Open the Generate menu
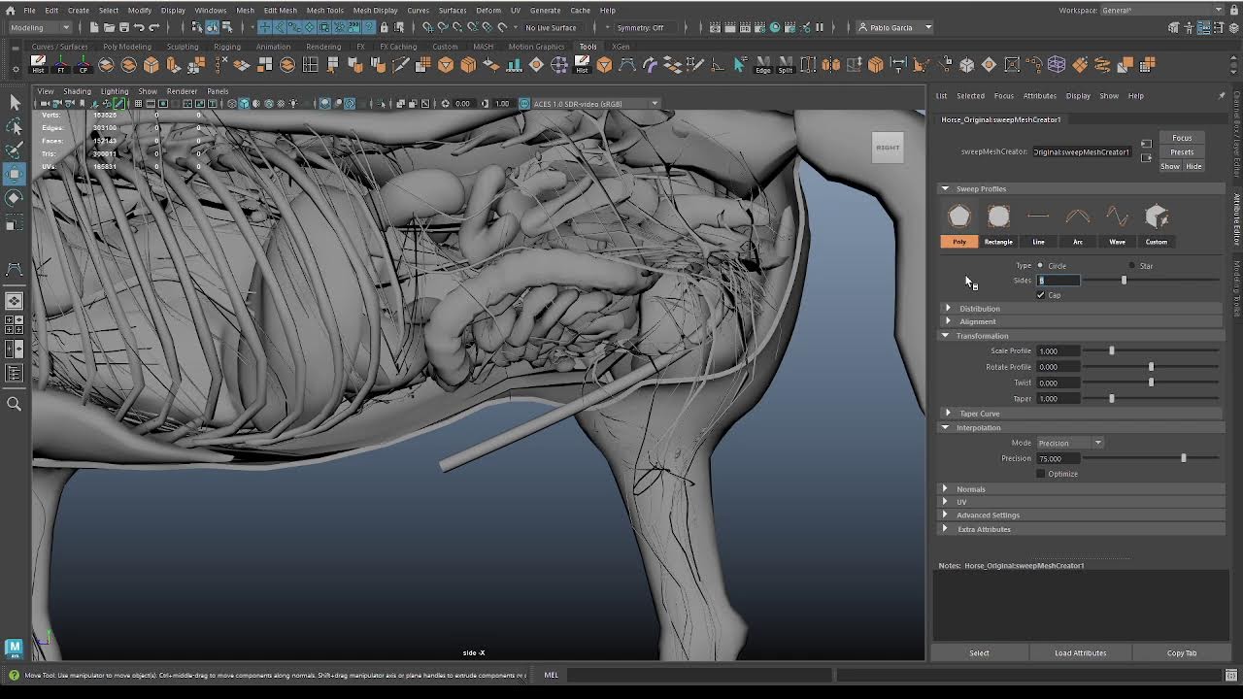Viewport: 1243px width, 699px height. click(545, 10)
